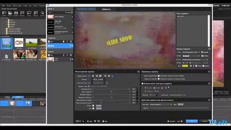Open the Sound menu in main window
The height and width of the screenshot is (130, 231).
click(30, 6)
